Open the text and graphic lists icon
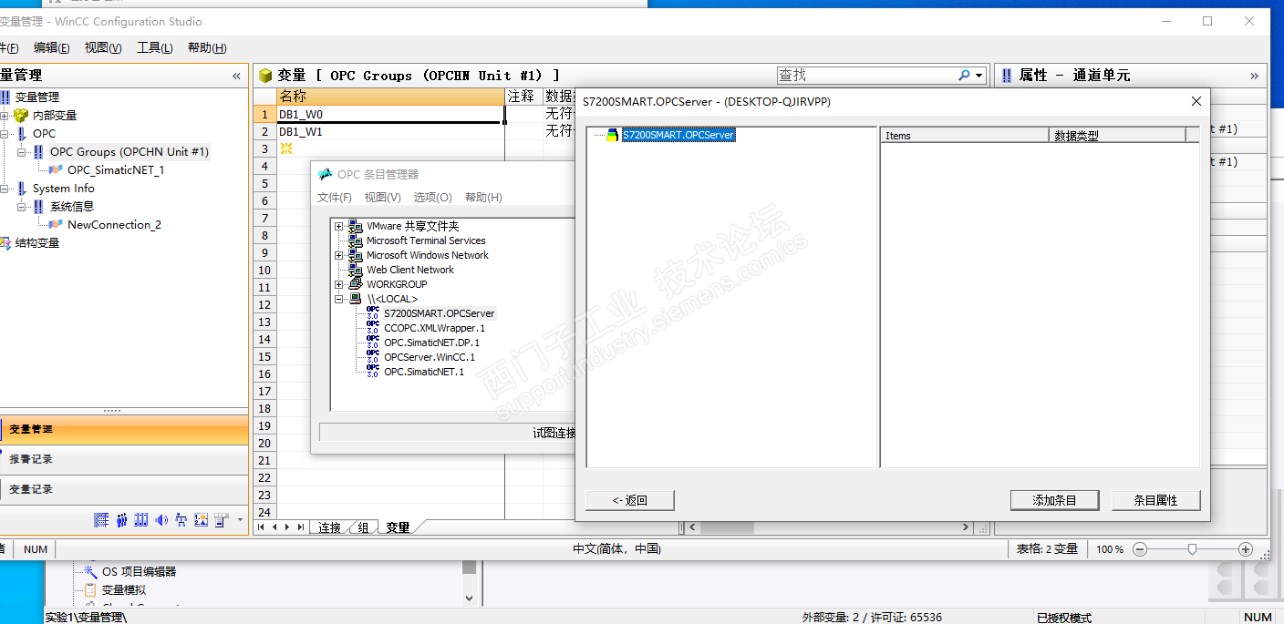Image resolution: width=1284 pixels, height=624 pixels. coord(202,520)
